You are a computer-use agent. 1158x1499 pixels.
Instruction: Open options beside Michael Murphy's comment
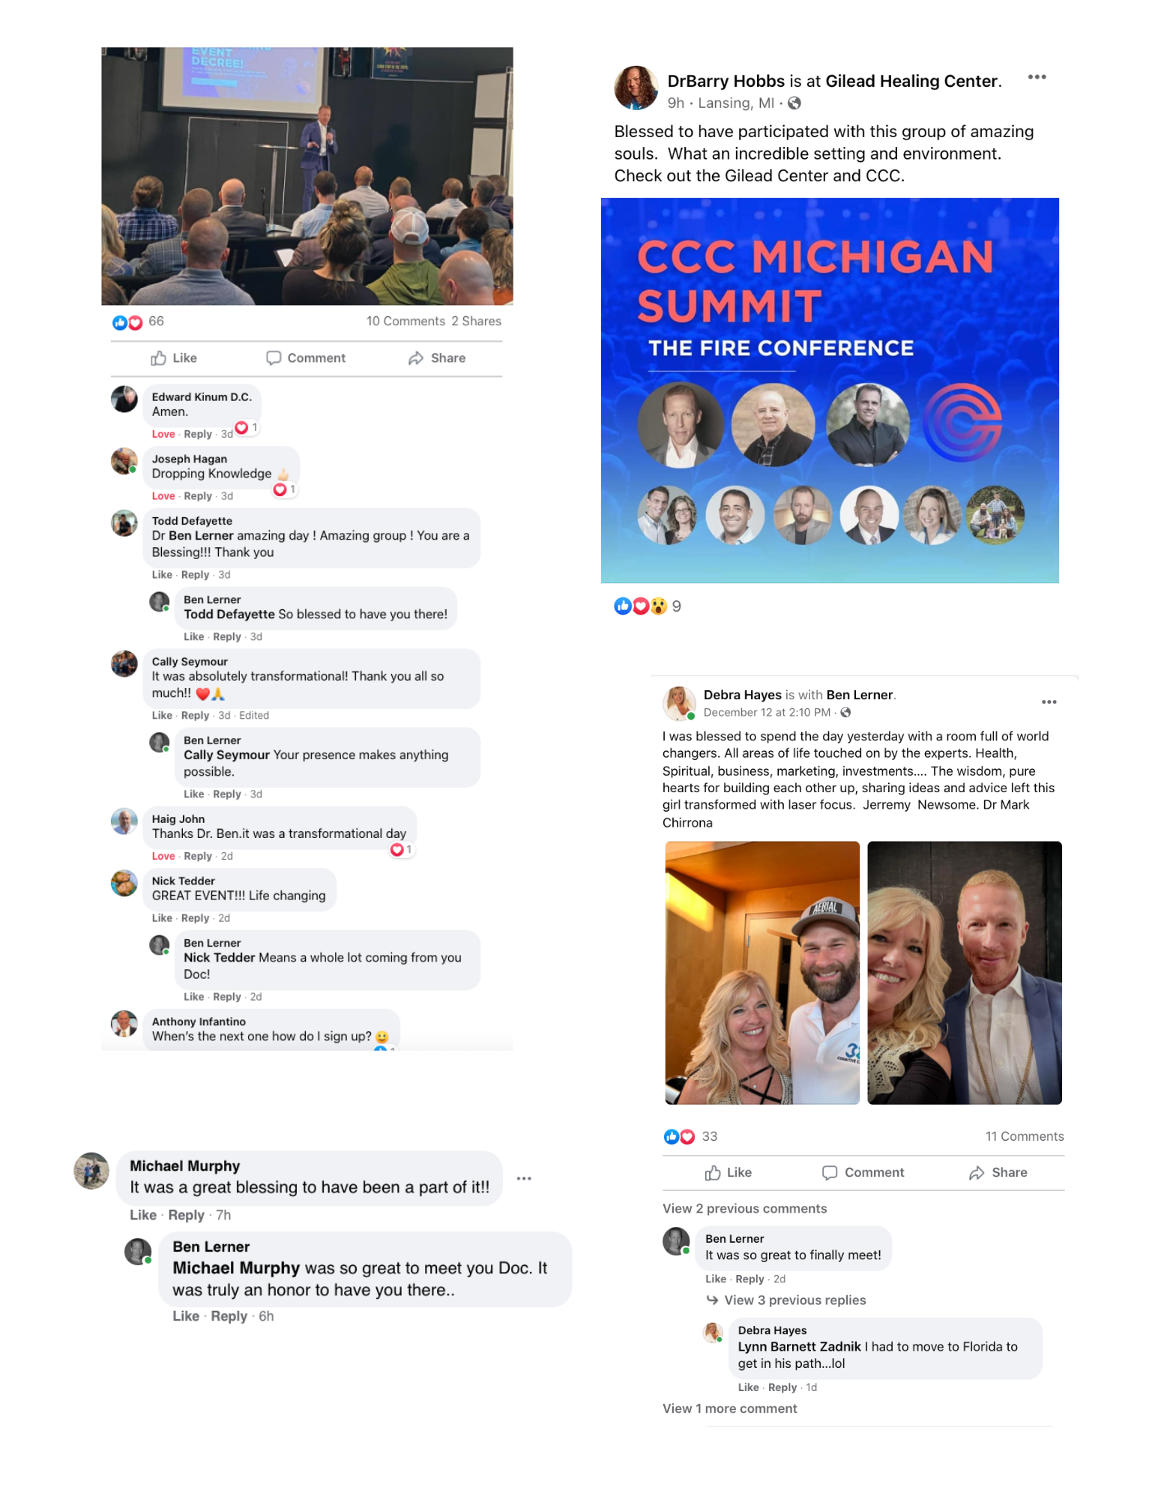524,1178
